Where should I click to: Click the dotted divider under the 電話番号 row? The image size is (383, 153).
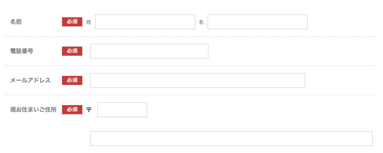[x=190, y=66]
